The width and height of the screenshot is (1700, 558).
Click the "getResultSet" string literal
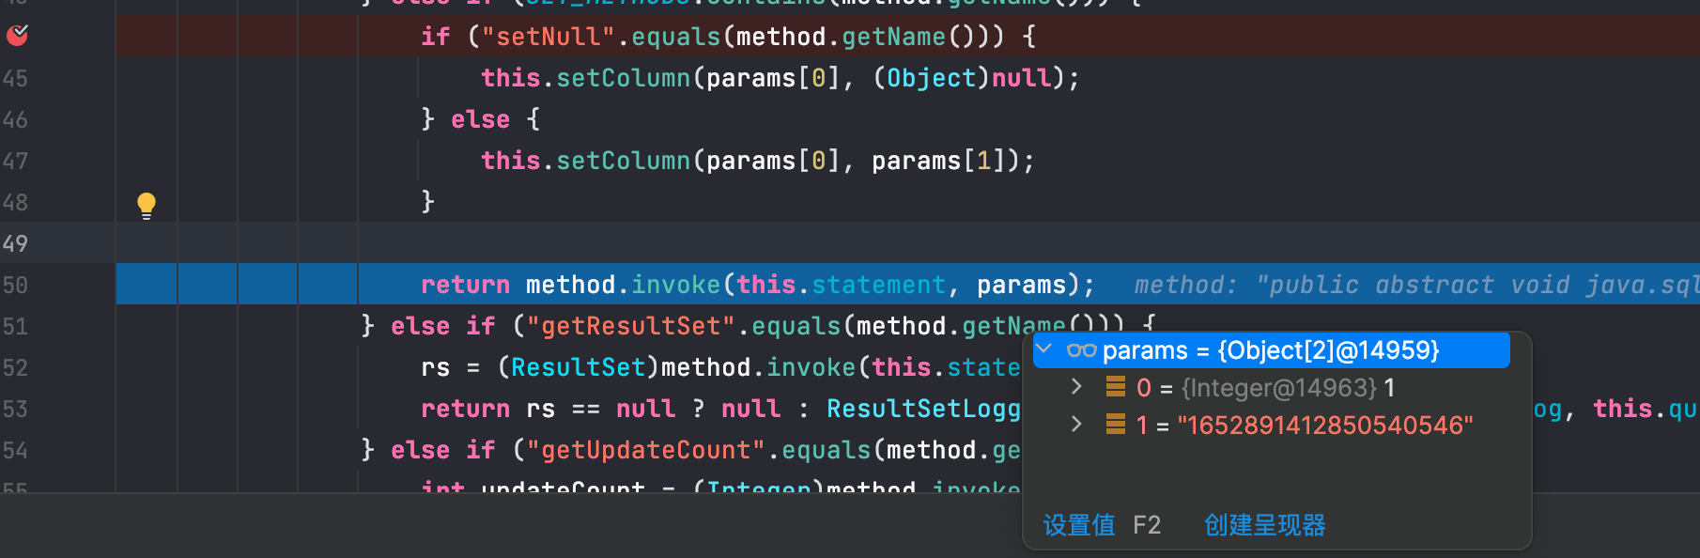pos(630,326)
